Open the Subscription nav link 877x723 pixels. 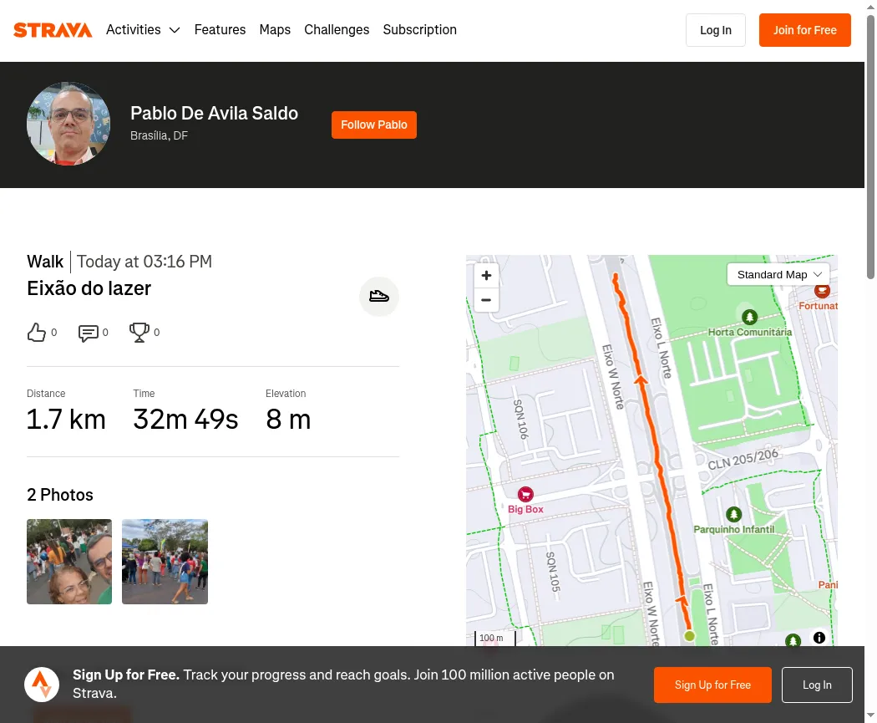point(419,29)
